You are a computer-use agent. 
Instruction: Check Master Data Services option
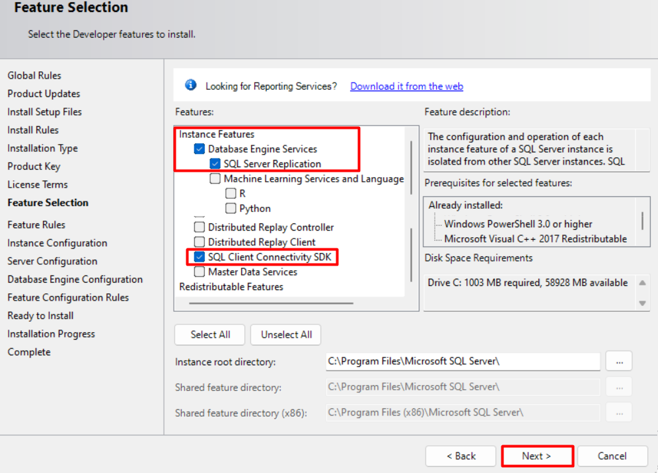point(200,272)
